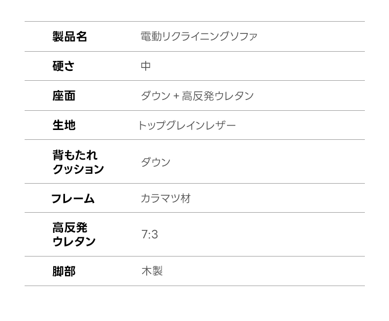Click the 生地 label
This screenshot has width=389, height=321.
point(64,125)
